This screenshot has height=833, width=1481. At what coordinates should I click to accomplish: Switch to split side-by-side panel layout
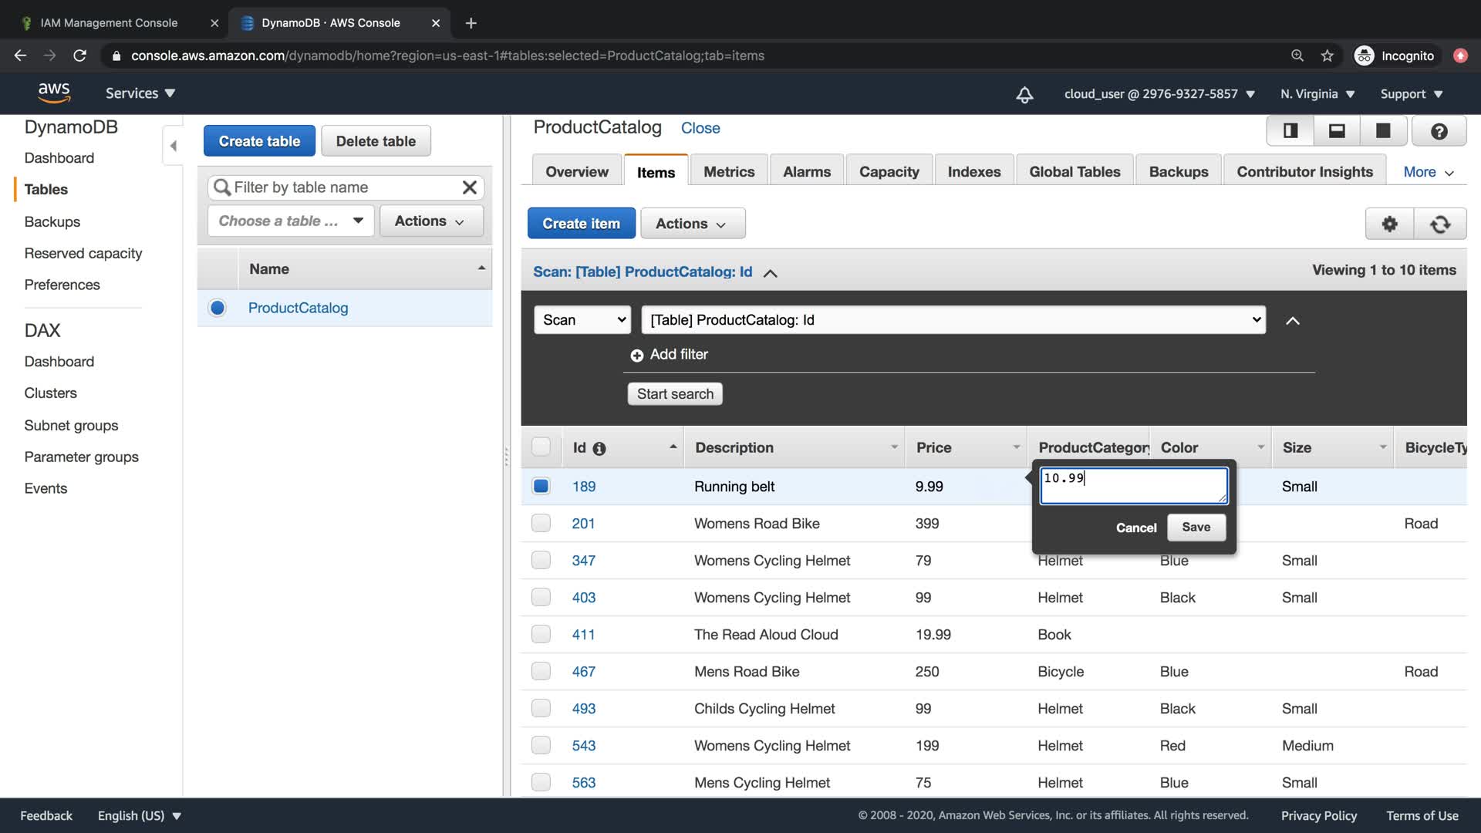1290,131
